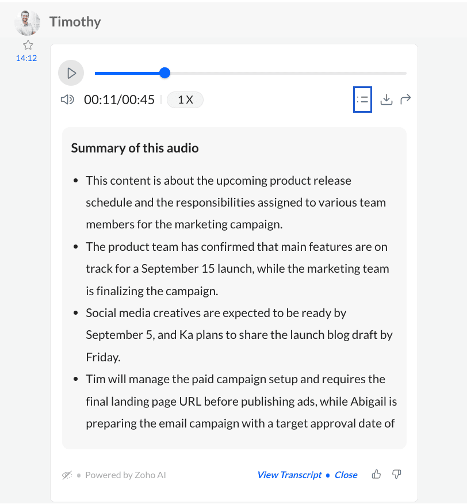Forward the audio message with the arrow icon

click(x=405, y=99)
